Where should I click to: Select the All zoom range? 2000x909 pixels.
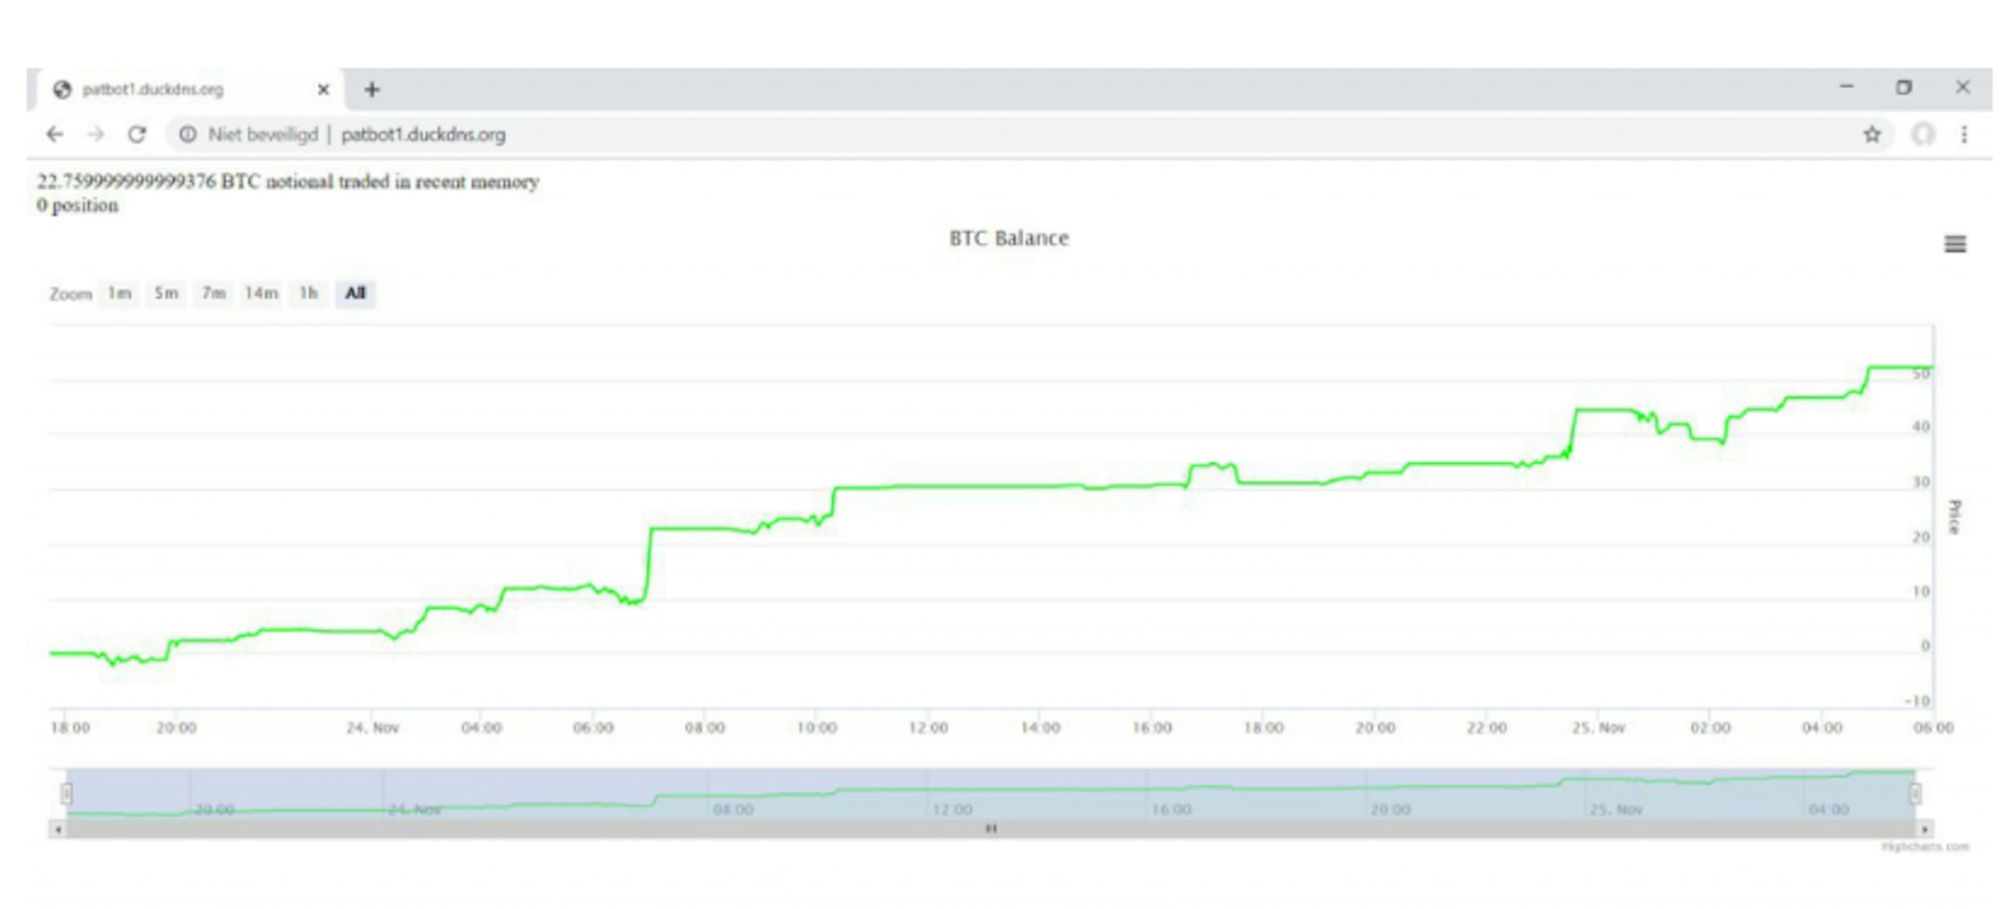(356, 293)
